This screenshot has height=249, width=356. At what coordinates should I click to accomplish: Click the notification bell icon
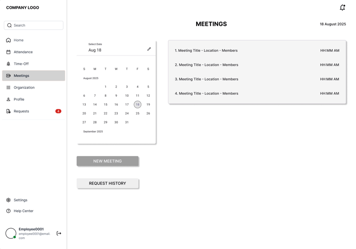click(x=342, y=7)
